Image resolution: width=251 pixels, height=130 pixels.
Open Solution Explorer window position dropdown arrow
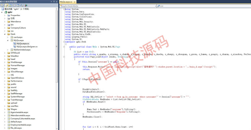(x=52, y=2)
